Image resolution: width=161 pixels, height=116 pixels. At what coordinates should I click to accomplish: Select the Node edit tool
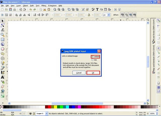point(3,25)
